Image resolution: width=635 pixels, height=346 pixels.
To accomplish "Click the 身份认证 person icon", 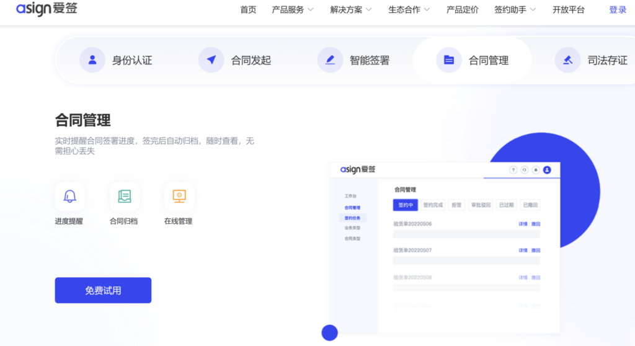I will [x=92, y=60].
